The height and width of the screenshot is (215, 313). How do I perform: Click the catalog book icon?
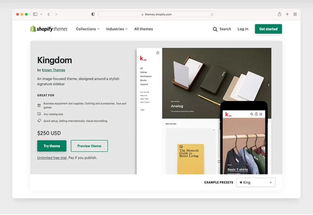point(39,114)
